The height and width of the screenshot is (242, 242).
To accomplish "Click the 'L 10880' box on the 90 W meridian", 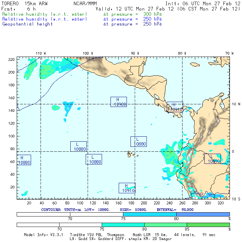I will coord(139,142).
